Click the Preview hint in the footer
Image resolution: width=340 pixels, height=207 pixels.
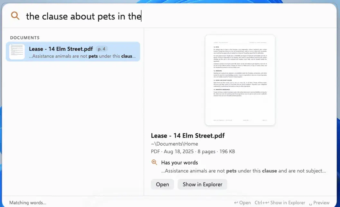(x=319, y=203)
